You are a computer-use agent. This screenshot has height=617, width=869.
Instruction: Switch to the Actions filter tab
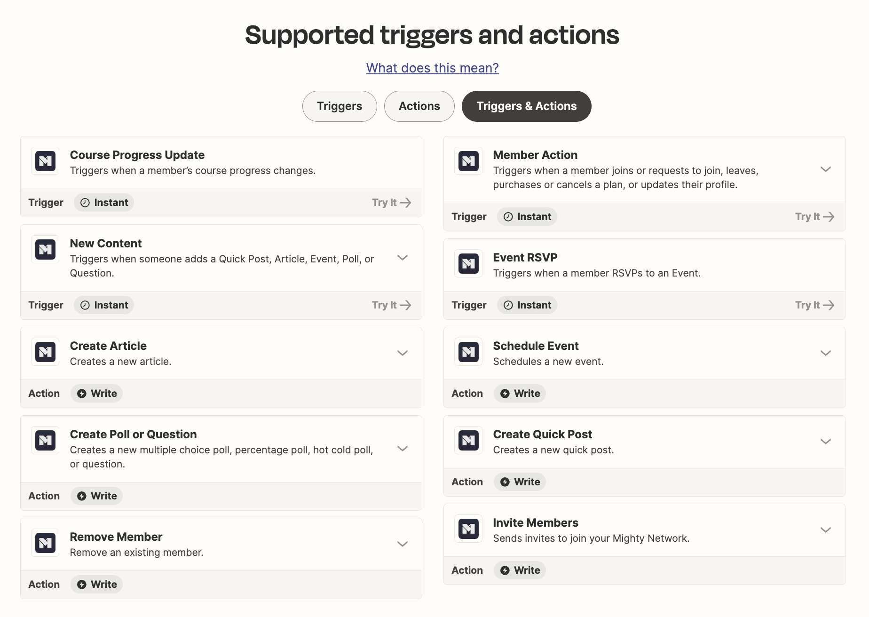click(419, 106)
